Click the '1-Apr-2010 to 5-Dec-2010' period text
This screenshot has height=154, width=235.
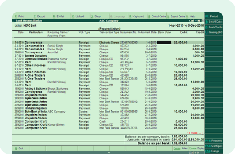[186, 25]
